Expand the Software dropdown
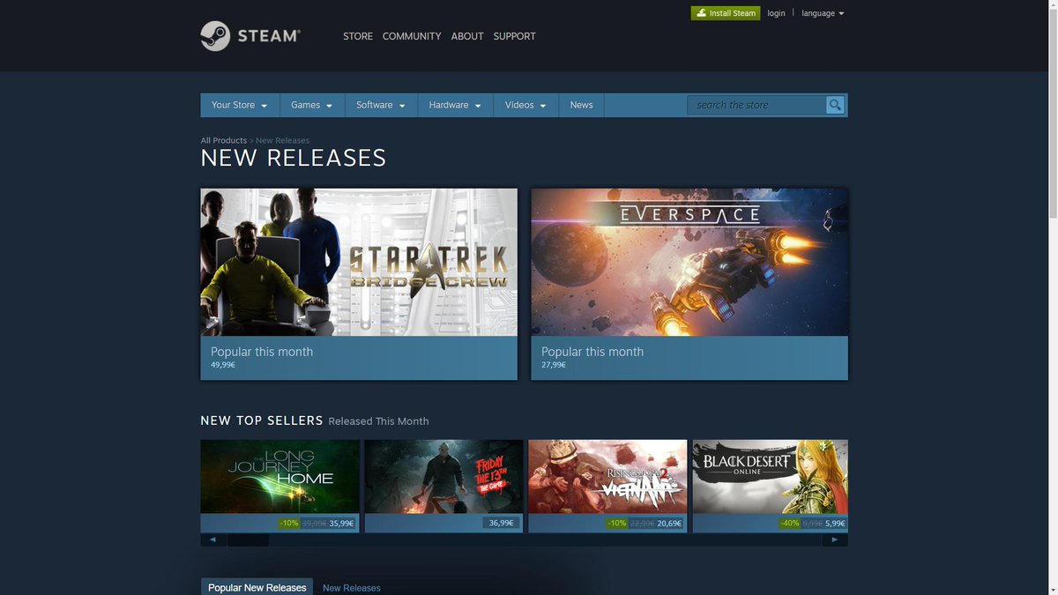Screen dimensions: 1058x595 tap(381, 105)
